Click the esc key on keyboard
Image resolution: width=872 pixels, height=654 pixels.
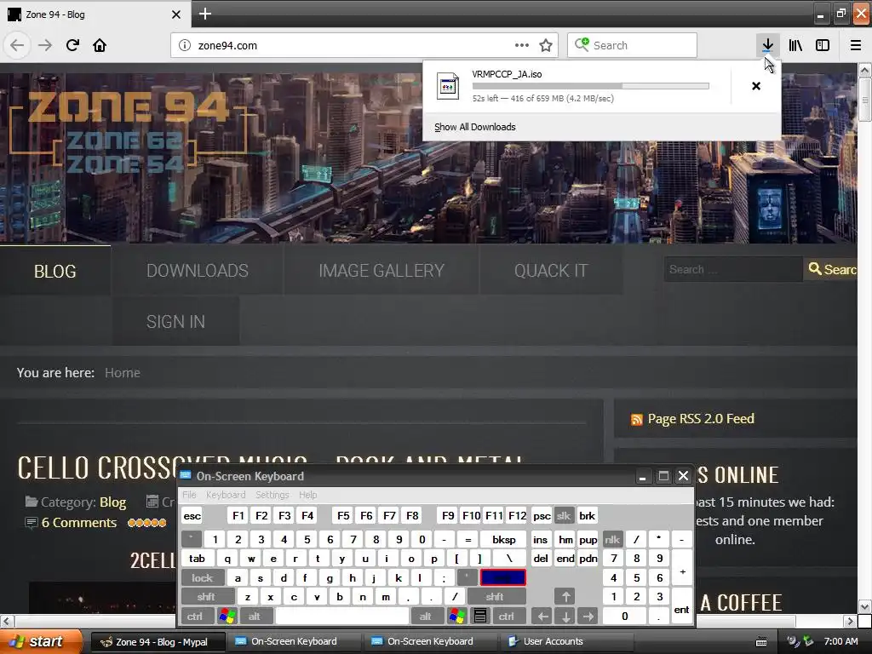coord(192,516)
